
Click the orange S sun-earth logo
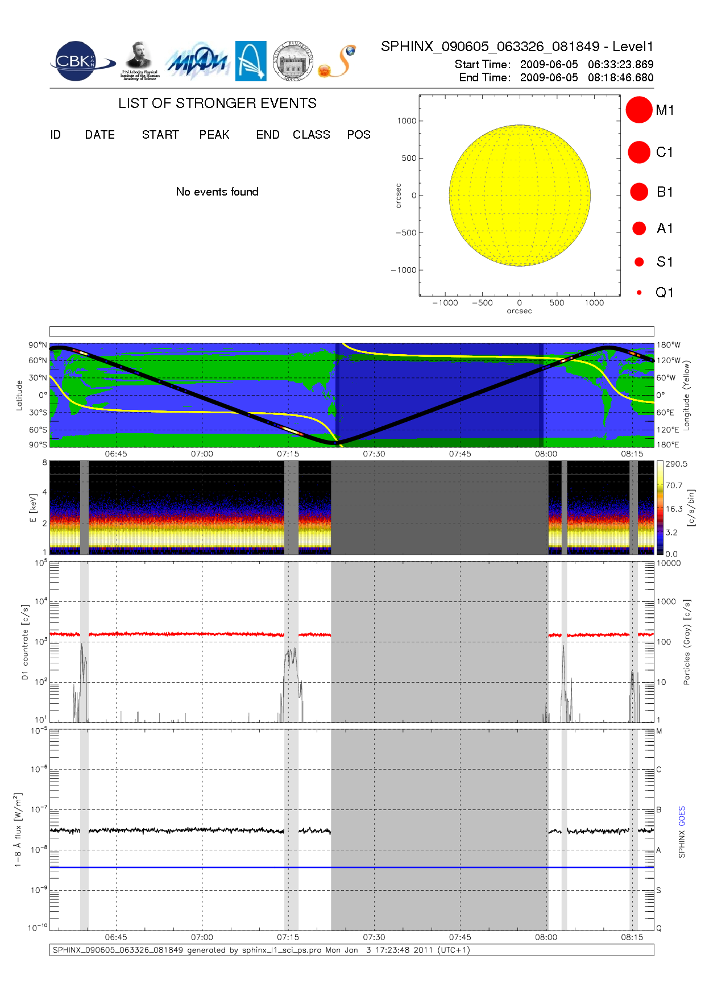(338, 61)
